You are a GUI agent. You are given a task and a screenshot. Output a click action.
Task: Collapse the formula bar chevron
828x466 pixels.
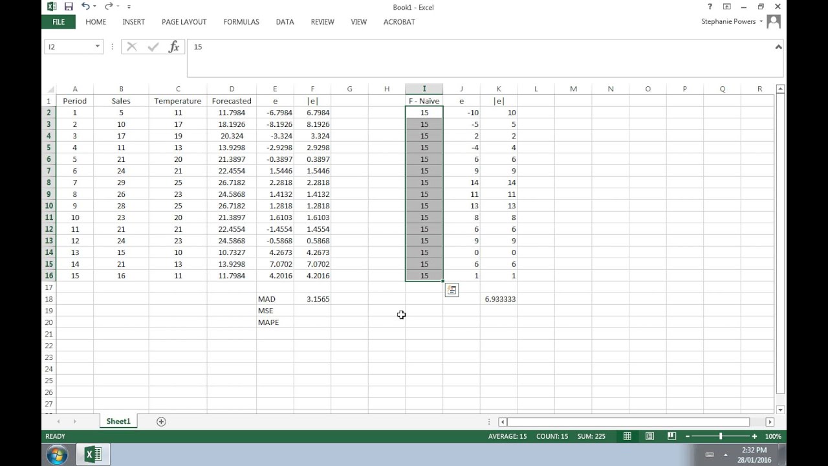coord(778,47)
